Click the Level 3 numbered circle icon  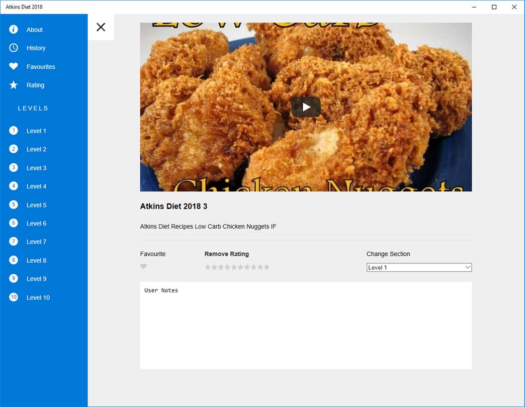pos(14,167)
